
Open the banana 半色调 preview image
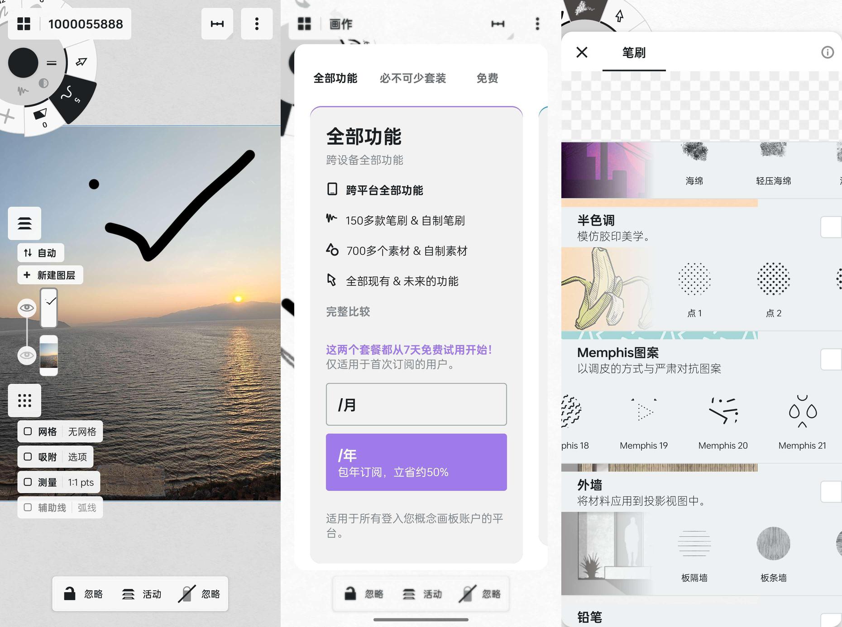(607, 289)
